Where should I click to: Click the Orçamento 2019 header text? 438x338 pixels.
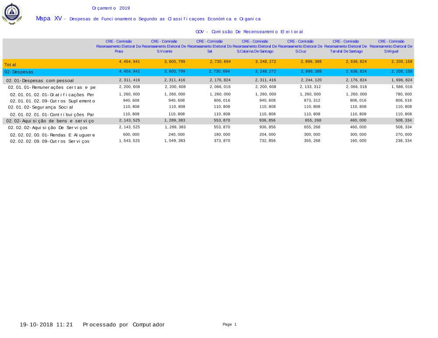(x=111, y=8)
